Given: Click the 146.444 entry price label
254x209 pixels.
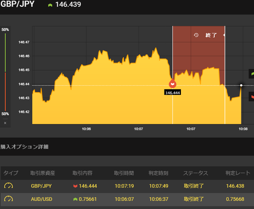Looking at the screenshot, I should click(x=173, y=92).
